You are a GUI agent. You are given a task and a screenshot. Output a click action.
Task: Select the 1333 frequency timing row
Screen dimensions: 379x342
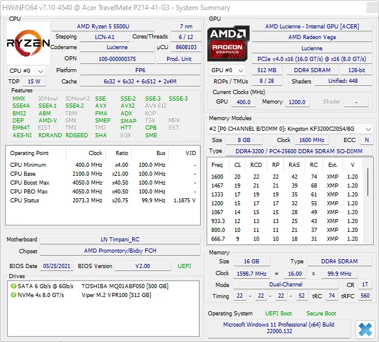(x=285, y=195)
